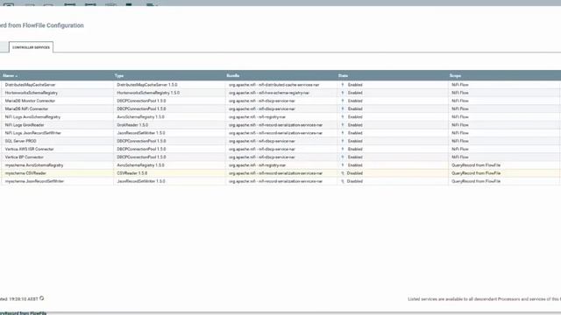Click NiFi Flow scope for DistributedMapCacheServer
Viewport: 561px width, 315px height.
pos(459,85)
